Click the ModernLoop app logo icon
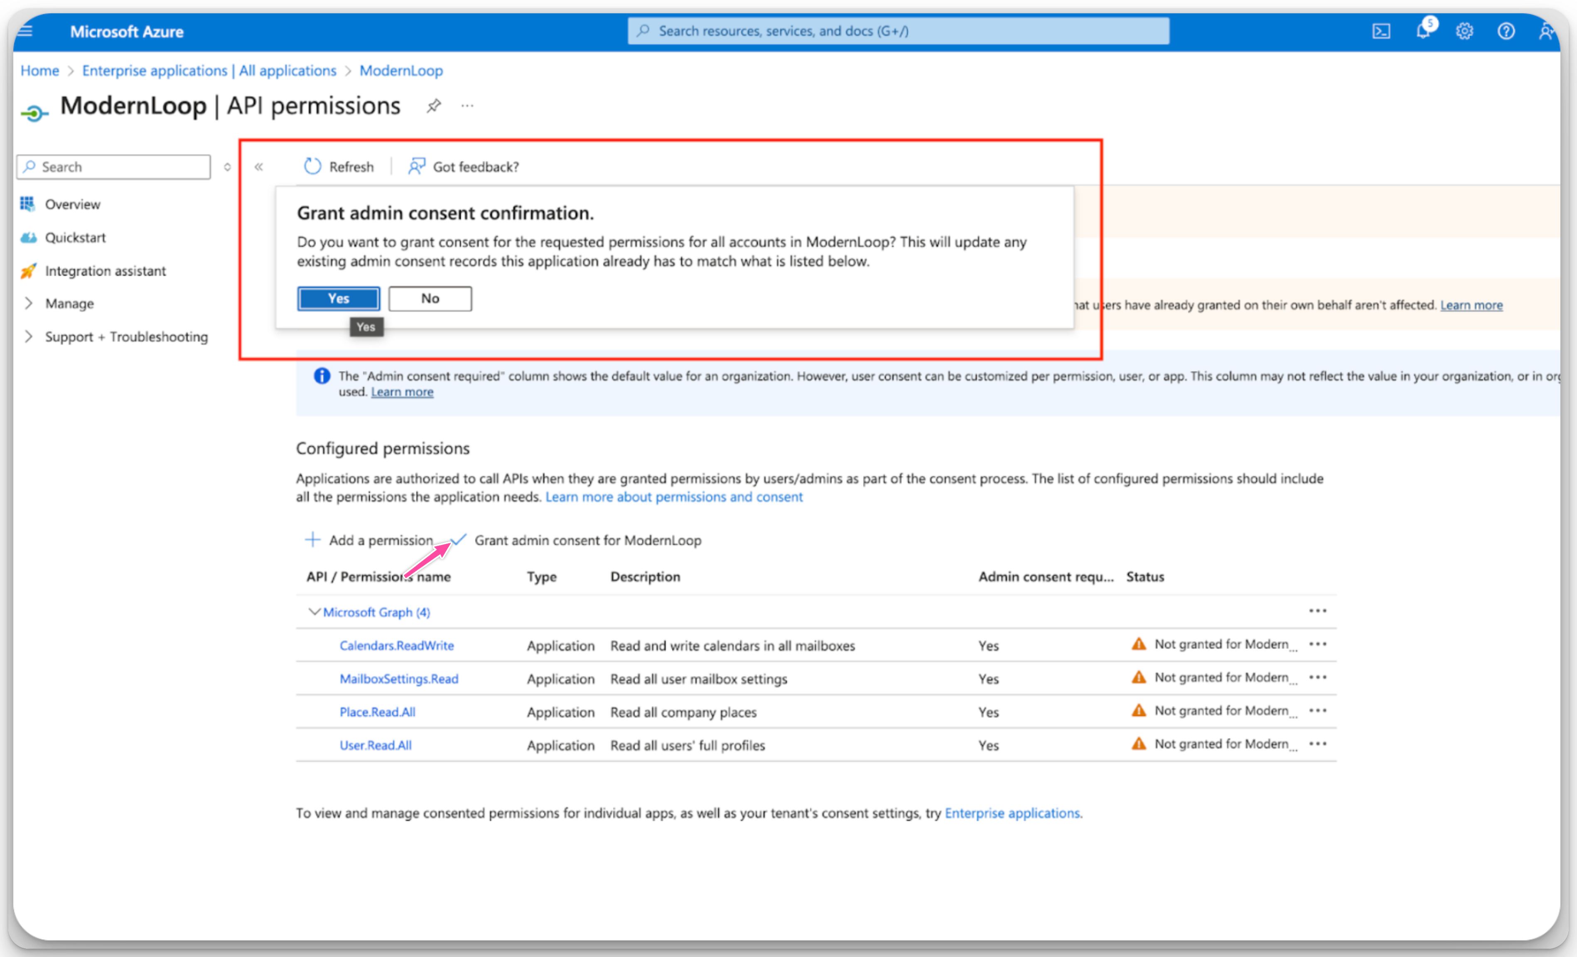This screenshot has height=957, width=1577. coord(34,113)
